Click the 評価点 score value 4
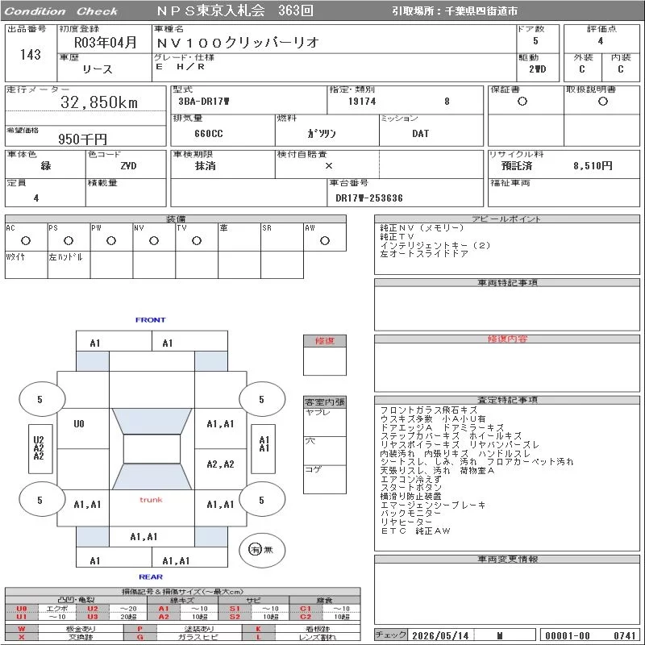This screenshot has height=645, width=645. 601,41
